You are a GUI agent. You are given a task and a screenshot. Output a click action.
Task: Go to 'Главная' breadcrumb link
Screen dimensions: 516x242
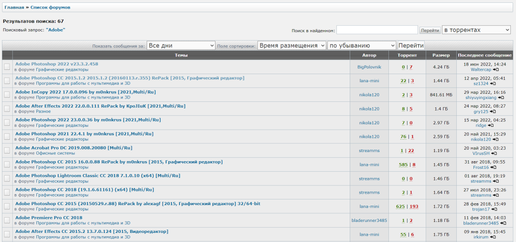14,7
